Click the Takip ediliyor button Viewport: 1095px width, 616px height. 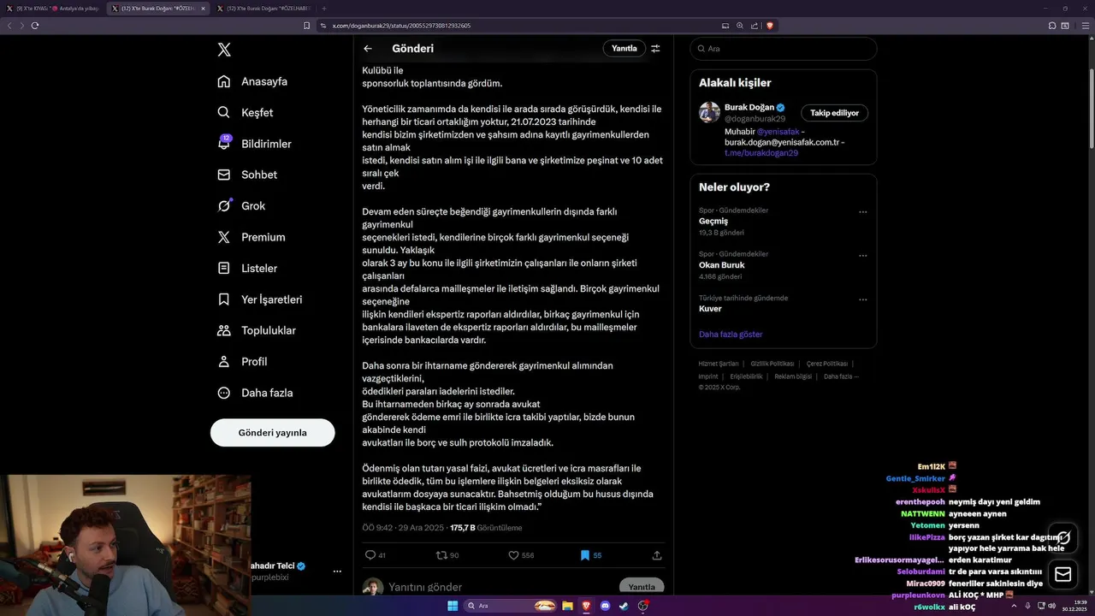click(x=835, y=113)
